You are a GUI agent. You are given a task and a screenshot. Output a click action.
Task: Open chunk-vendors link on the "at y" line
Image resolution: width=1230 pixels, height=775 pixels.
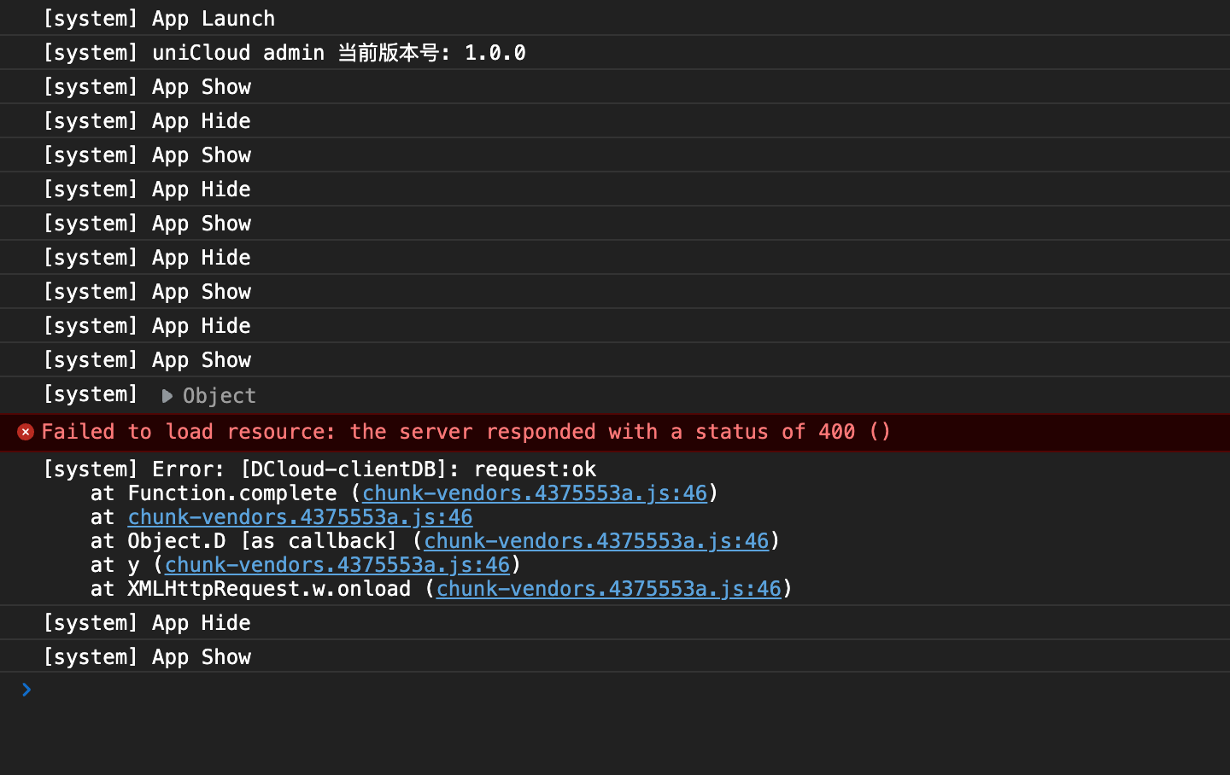337,565
